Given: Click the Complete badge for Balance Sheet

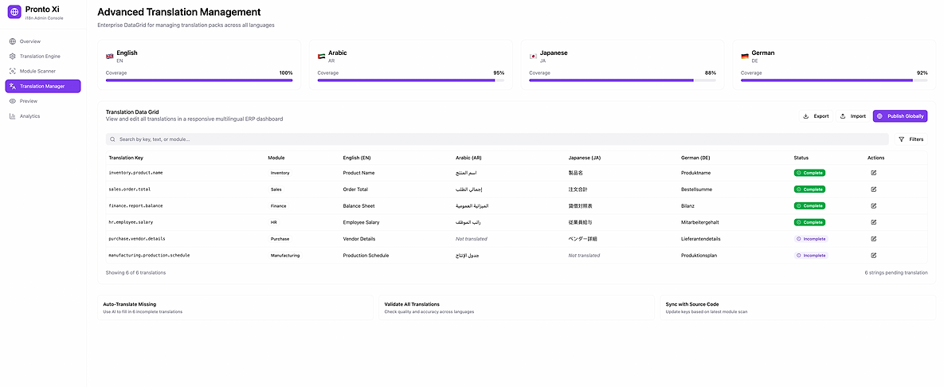Looking at the screenshot, I should coord(809,205).
